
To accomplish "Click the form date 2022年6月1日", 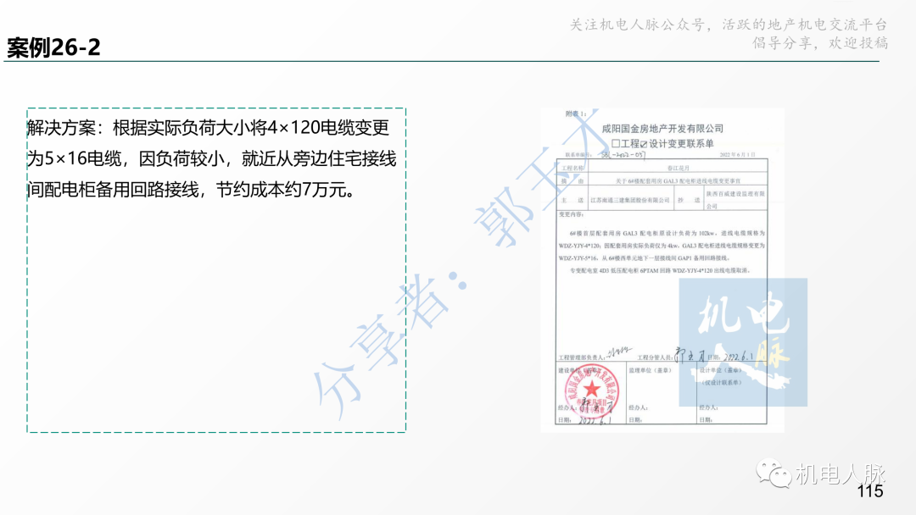I will [737, 155].
